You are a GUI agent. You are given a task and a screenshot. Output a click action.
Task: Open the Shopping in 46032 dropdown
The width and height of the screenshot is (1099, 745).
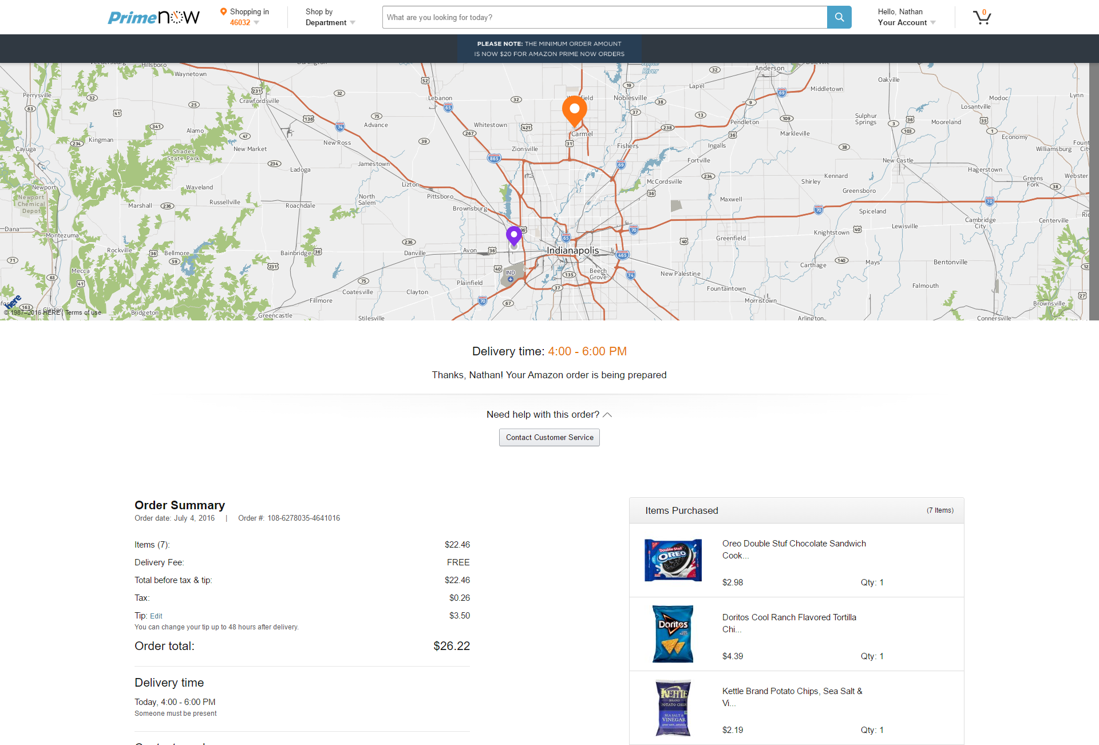click(244, 22)
